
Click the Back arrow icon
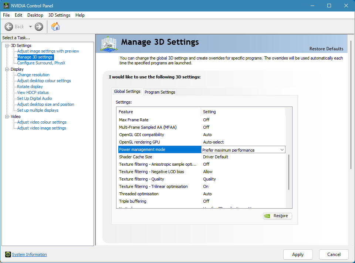[9, 27]
